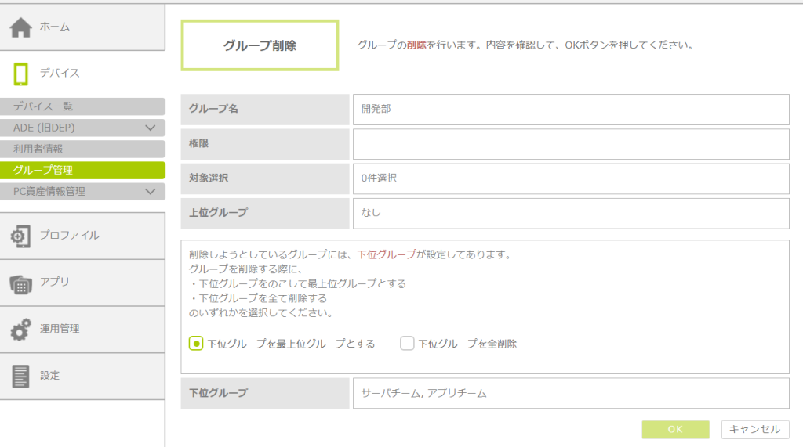Click the 対象選択 field showing 0件選択
803x447 pixels.
coord(570,178)
